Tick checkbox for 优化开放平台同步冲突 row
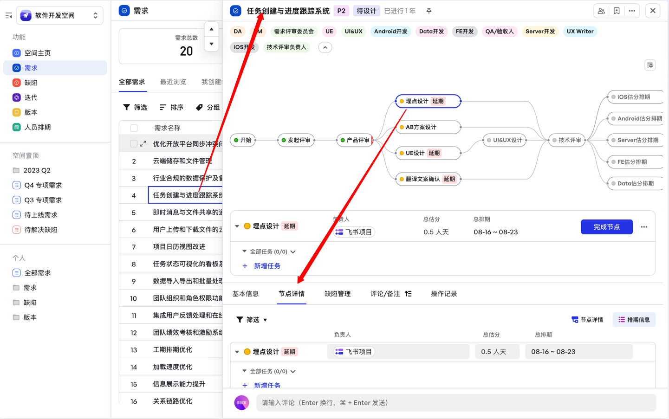This screenshot has height=419, width=669. [134, 144]
